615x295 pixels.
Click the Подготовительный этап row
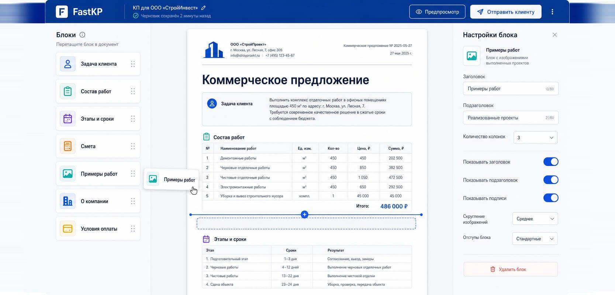click(x=307, y=259)
